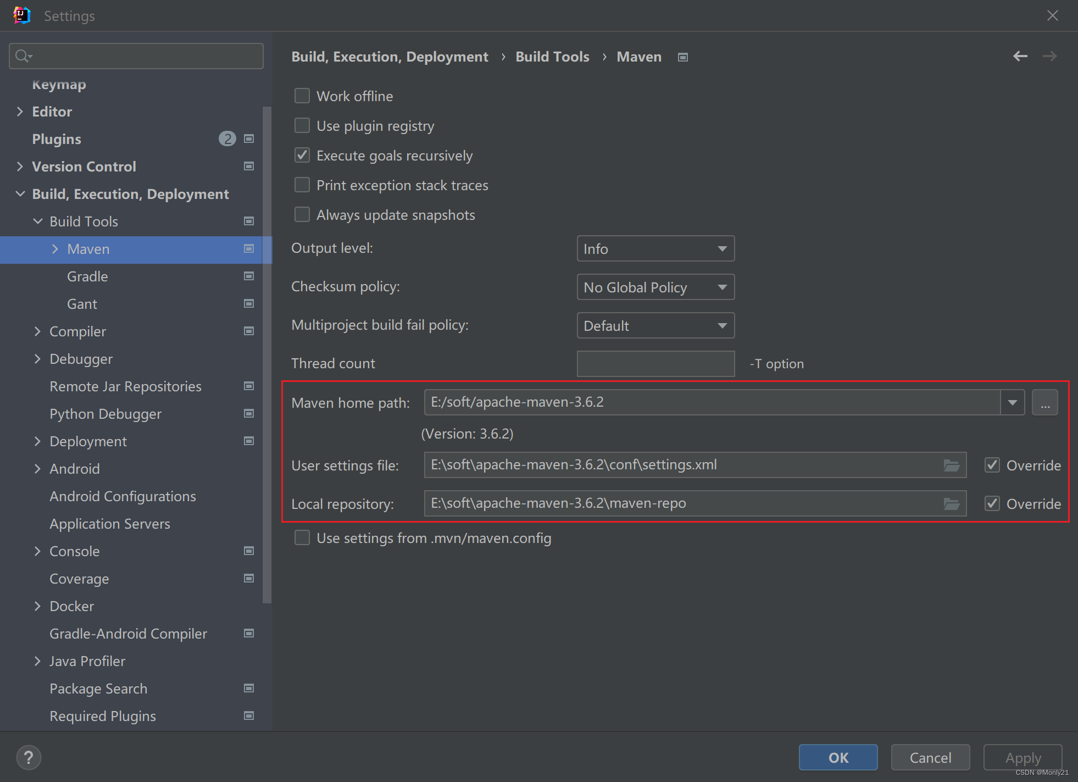The image size is (1078, 782).
Task: Click the project icon next to Coverage
Action: pos(249,579)
